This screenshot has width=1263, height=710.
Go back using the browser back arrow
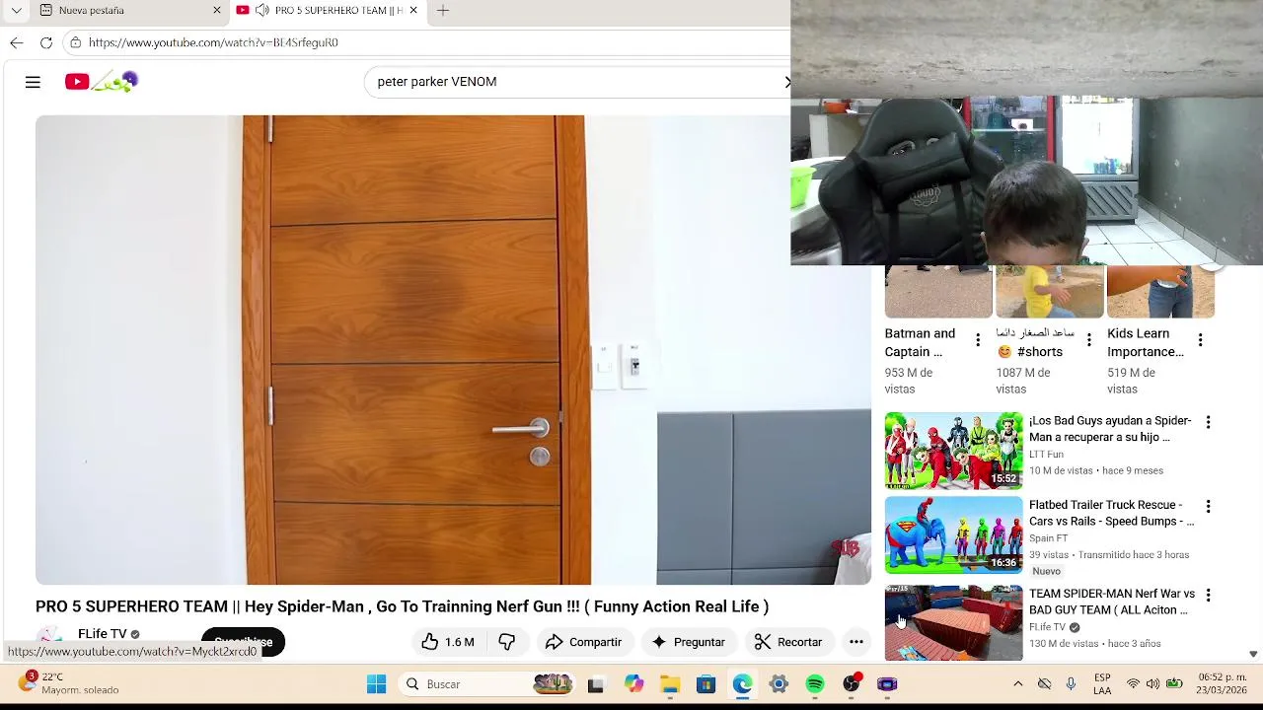(x=17, y=42)
